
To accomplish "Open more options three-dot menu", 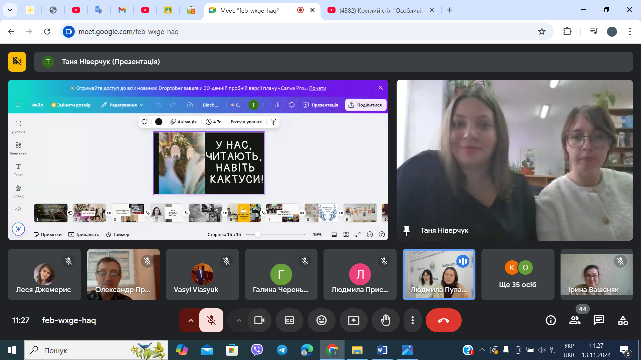I will [x=413, y=320].
